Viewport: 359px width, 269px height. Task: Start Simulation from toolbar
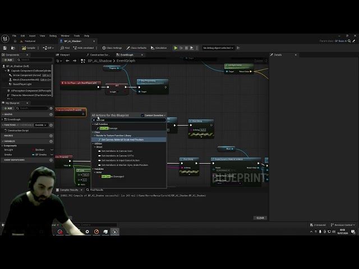coord(159,48)
